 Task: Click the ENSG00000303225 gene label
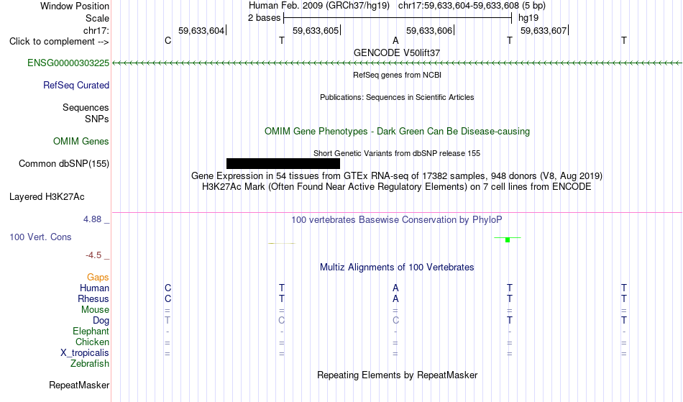[68, 63]
